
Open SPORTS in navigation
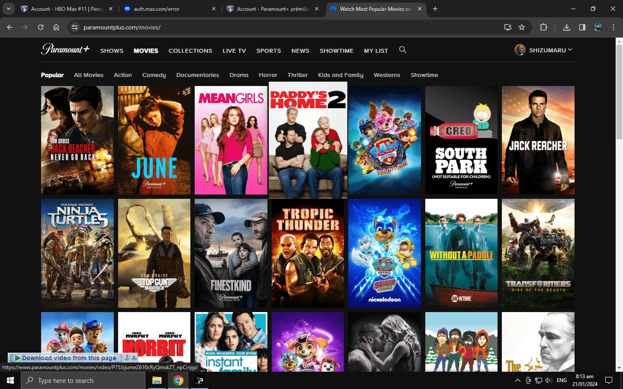(269, 51)
